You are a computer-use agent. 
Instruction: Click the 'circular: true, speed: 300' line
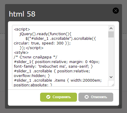(42, 43)
